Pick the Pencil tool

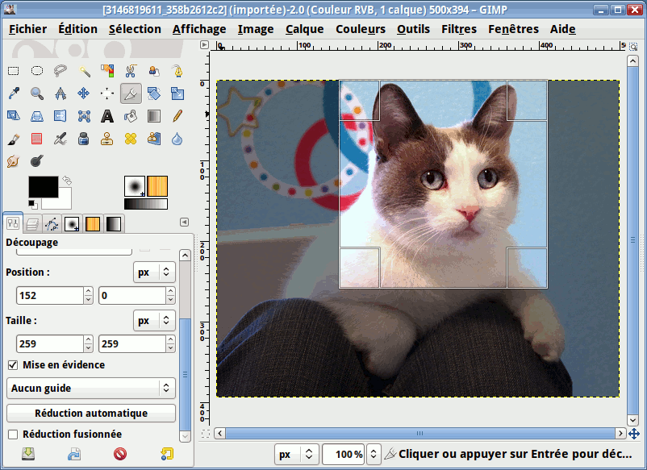click(177, 116)
